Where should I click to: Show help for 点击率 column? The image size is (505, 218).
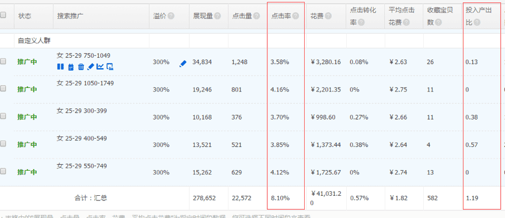click(x=295, y=16)
